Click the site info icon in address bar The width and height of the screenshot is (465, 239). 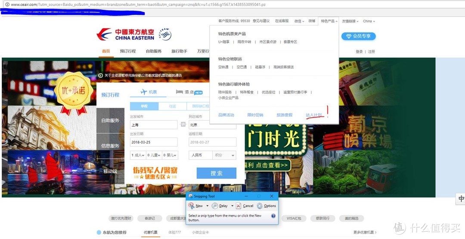tap(7, 5)
